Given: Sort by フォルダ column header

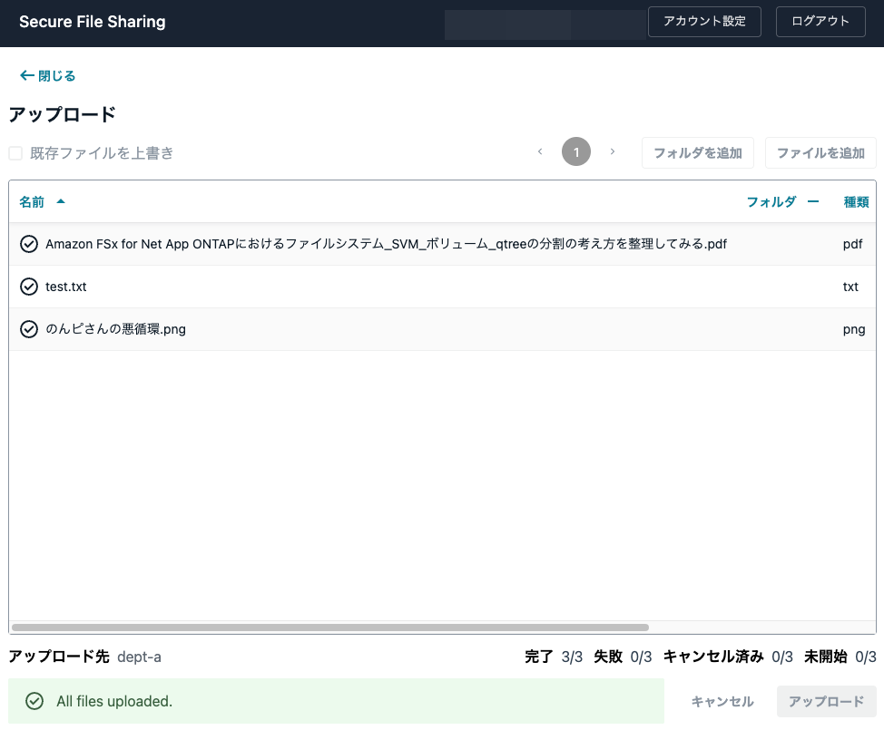Looking at the screenshot, I should coord(771,201).
